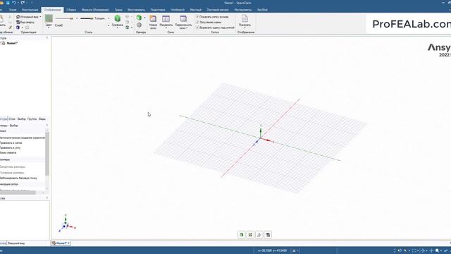Open the Конструктор (Design) ribbon tab
Screen dimensions: 451x254
coord(30,10)
